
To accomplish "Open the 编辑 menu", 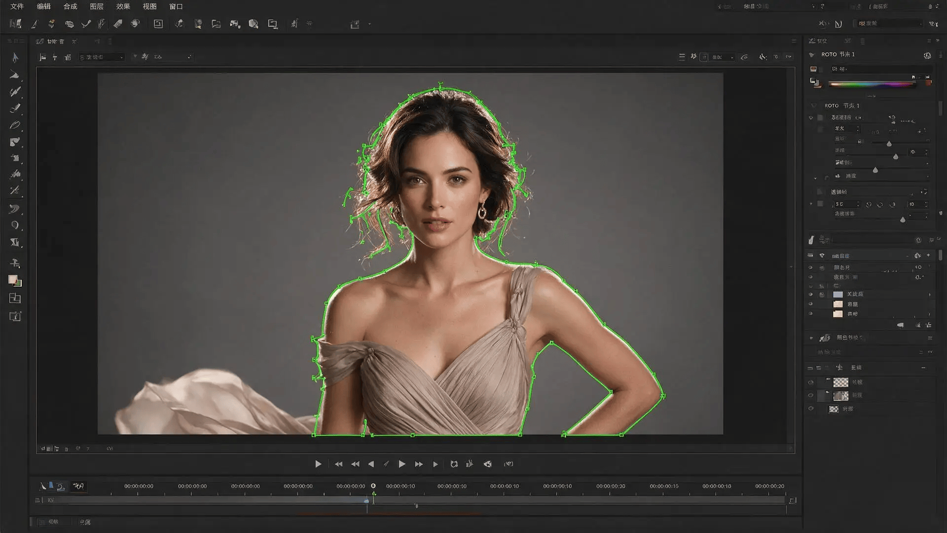I will [44, 6].
